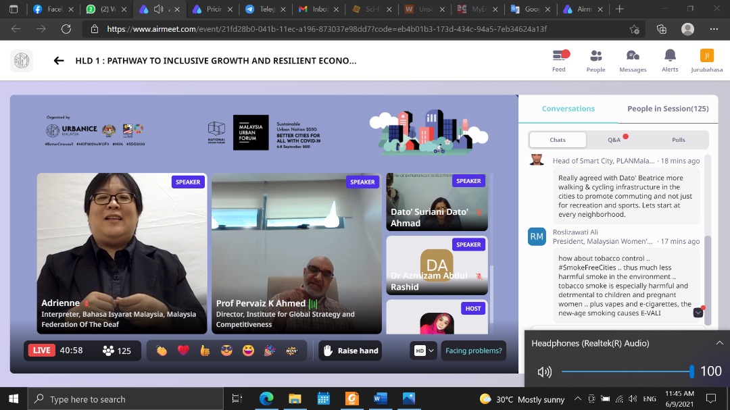Refresh the browser page
Image resolution: width=730 pixels, height=410 pixels.
tap(66, 29)
